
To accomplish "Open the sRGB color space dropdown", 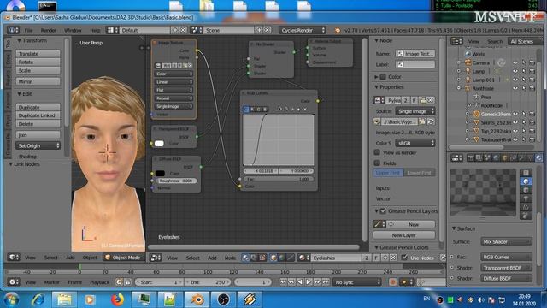I will click(415, 143).
